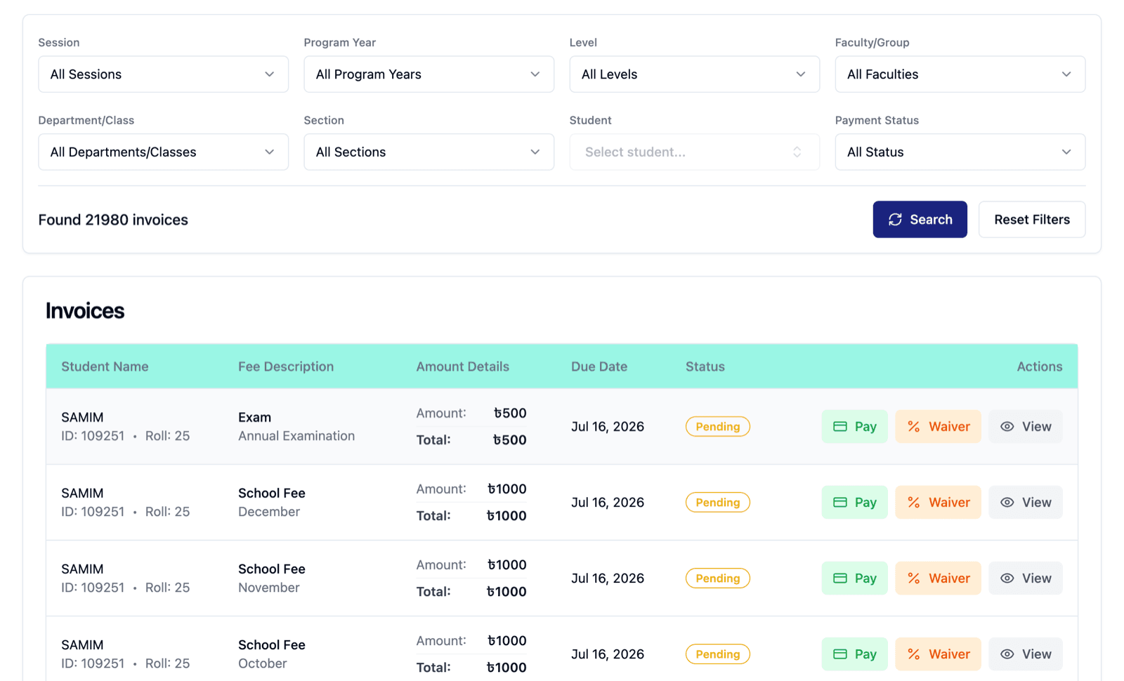Screen dimensions: 1124x681
Task: Click the Reset Filters button
Action: point(1031,220)
